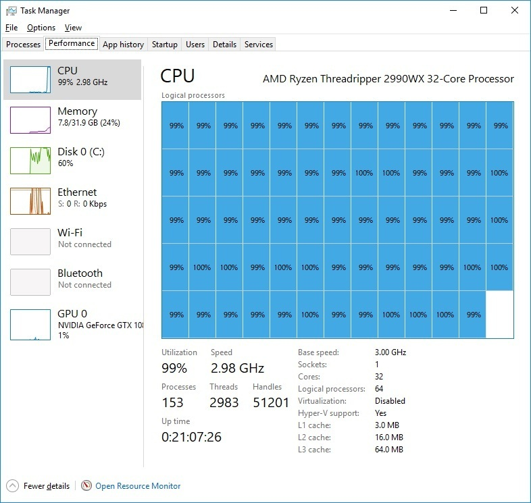
Task: Select the CPU usage graph thumbnail
Action: [30, 80]
